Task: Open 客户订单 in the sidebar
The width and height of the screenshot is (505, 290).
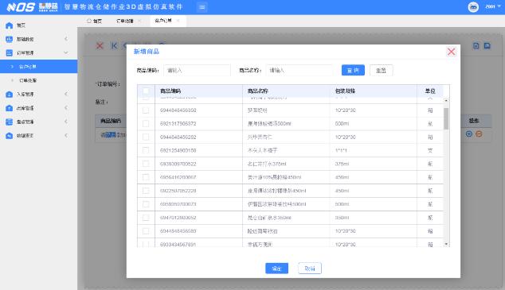Action: pyautogui.click(x=39, y=67)
